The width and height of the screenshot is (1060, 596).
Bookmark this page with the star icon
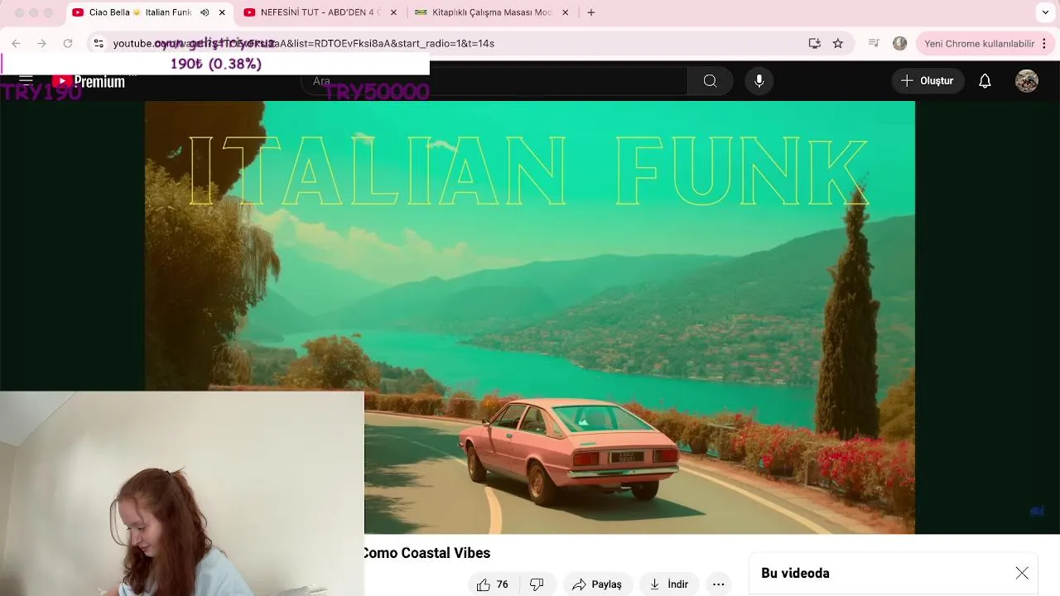(838, 43)
